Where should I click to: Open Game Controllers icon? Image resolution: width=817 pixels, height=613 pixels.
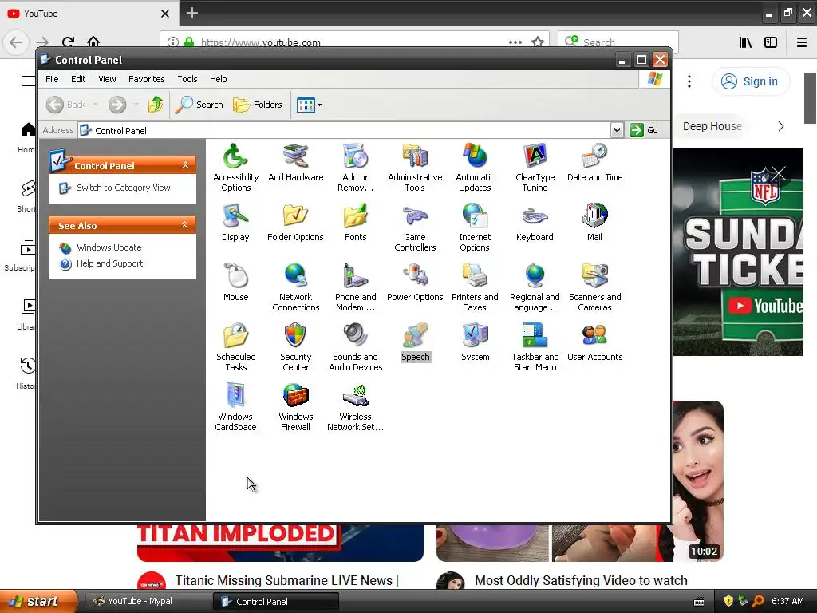[x=415, y=227]
